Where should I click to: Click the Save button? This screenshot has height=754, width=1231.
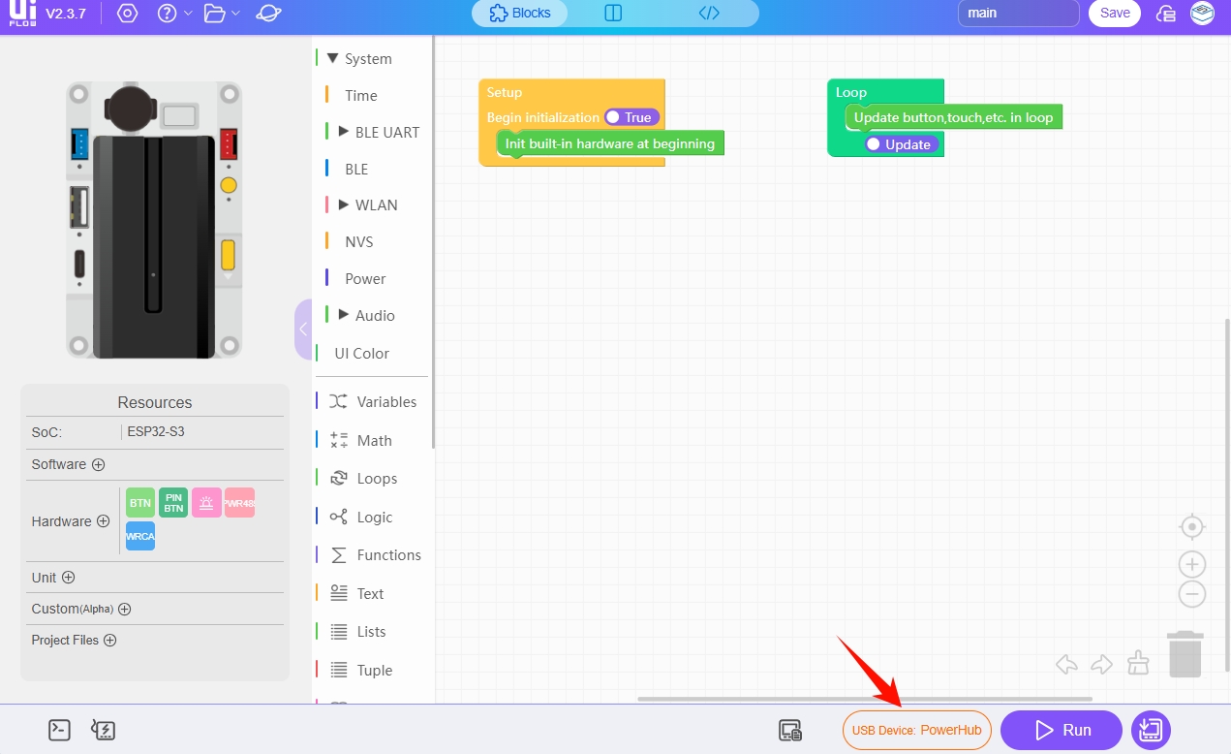click(1115, 14)
